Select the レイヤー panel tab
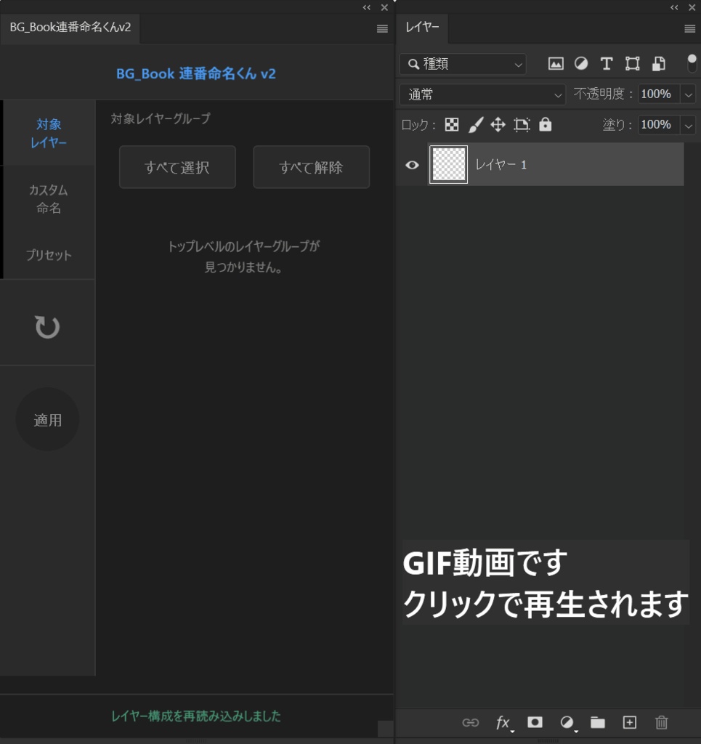 [422, 28]
